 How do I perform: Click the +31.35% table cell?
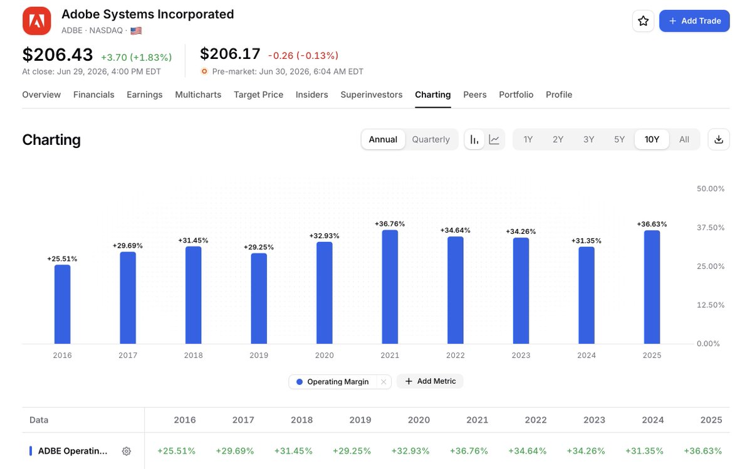pyautogui.click(x=645, y=451)
